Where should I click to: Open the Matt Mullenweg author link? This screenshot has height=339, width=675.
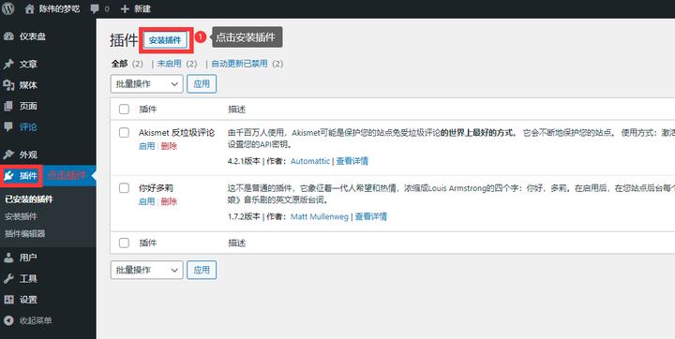320,216
